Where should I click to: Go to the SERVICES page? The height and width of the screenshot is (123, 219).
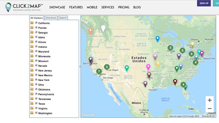click(x=108, y=7)
